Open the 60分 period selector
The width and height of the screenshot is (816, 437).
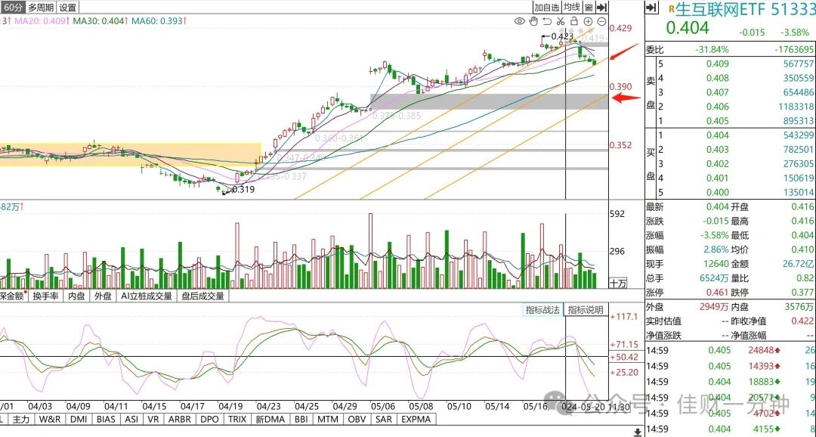(13, 8)
